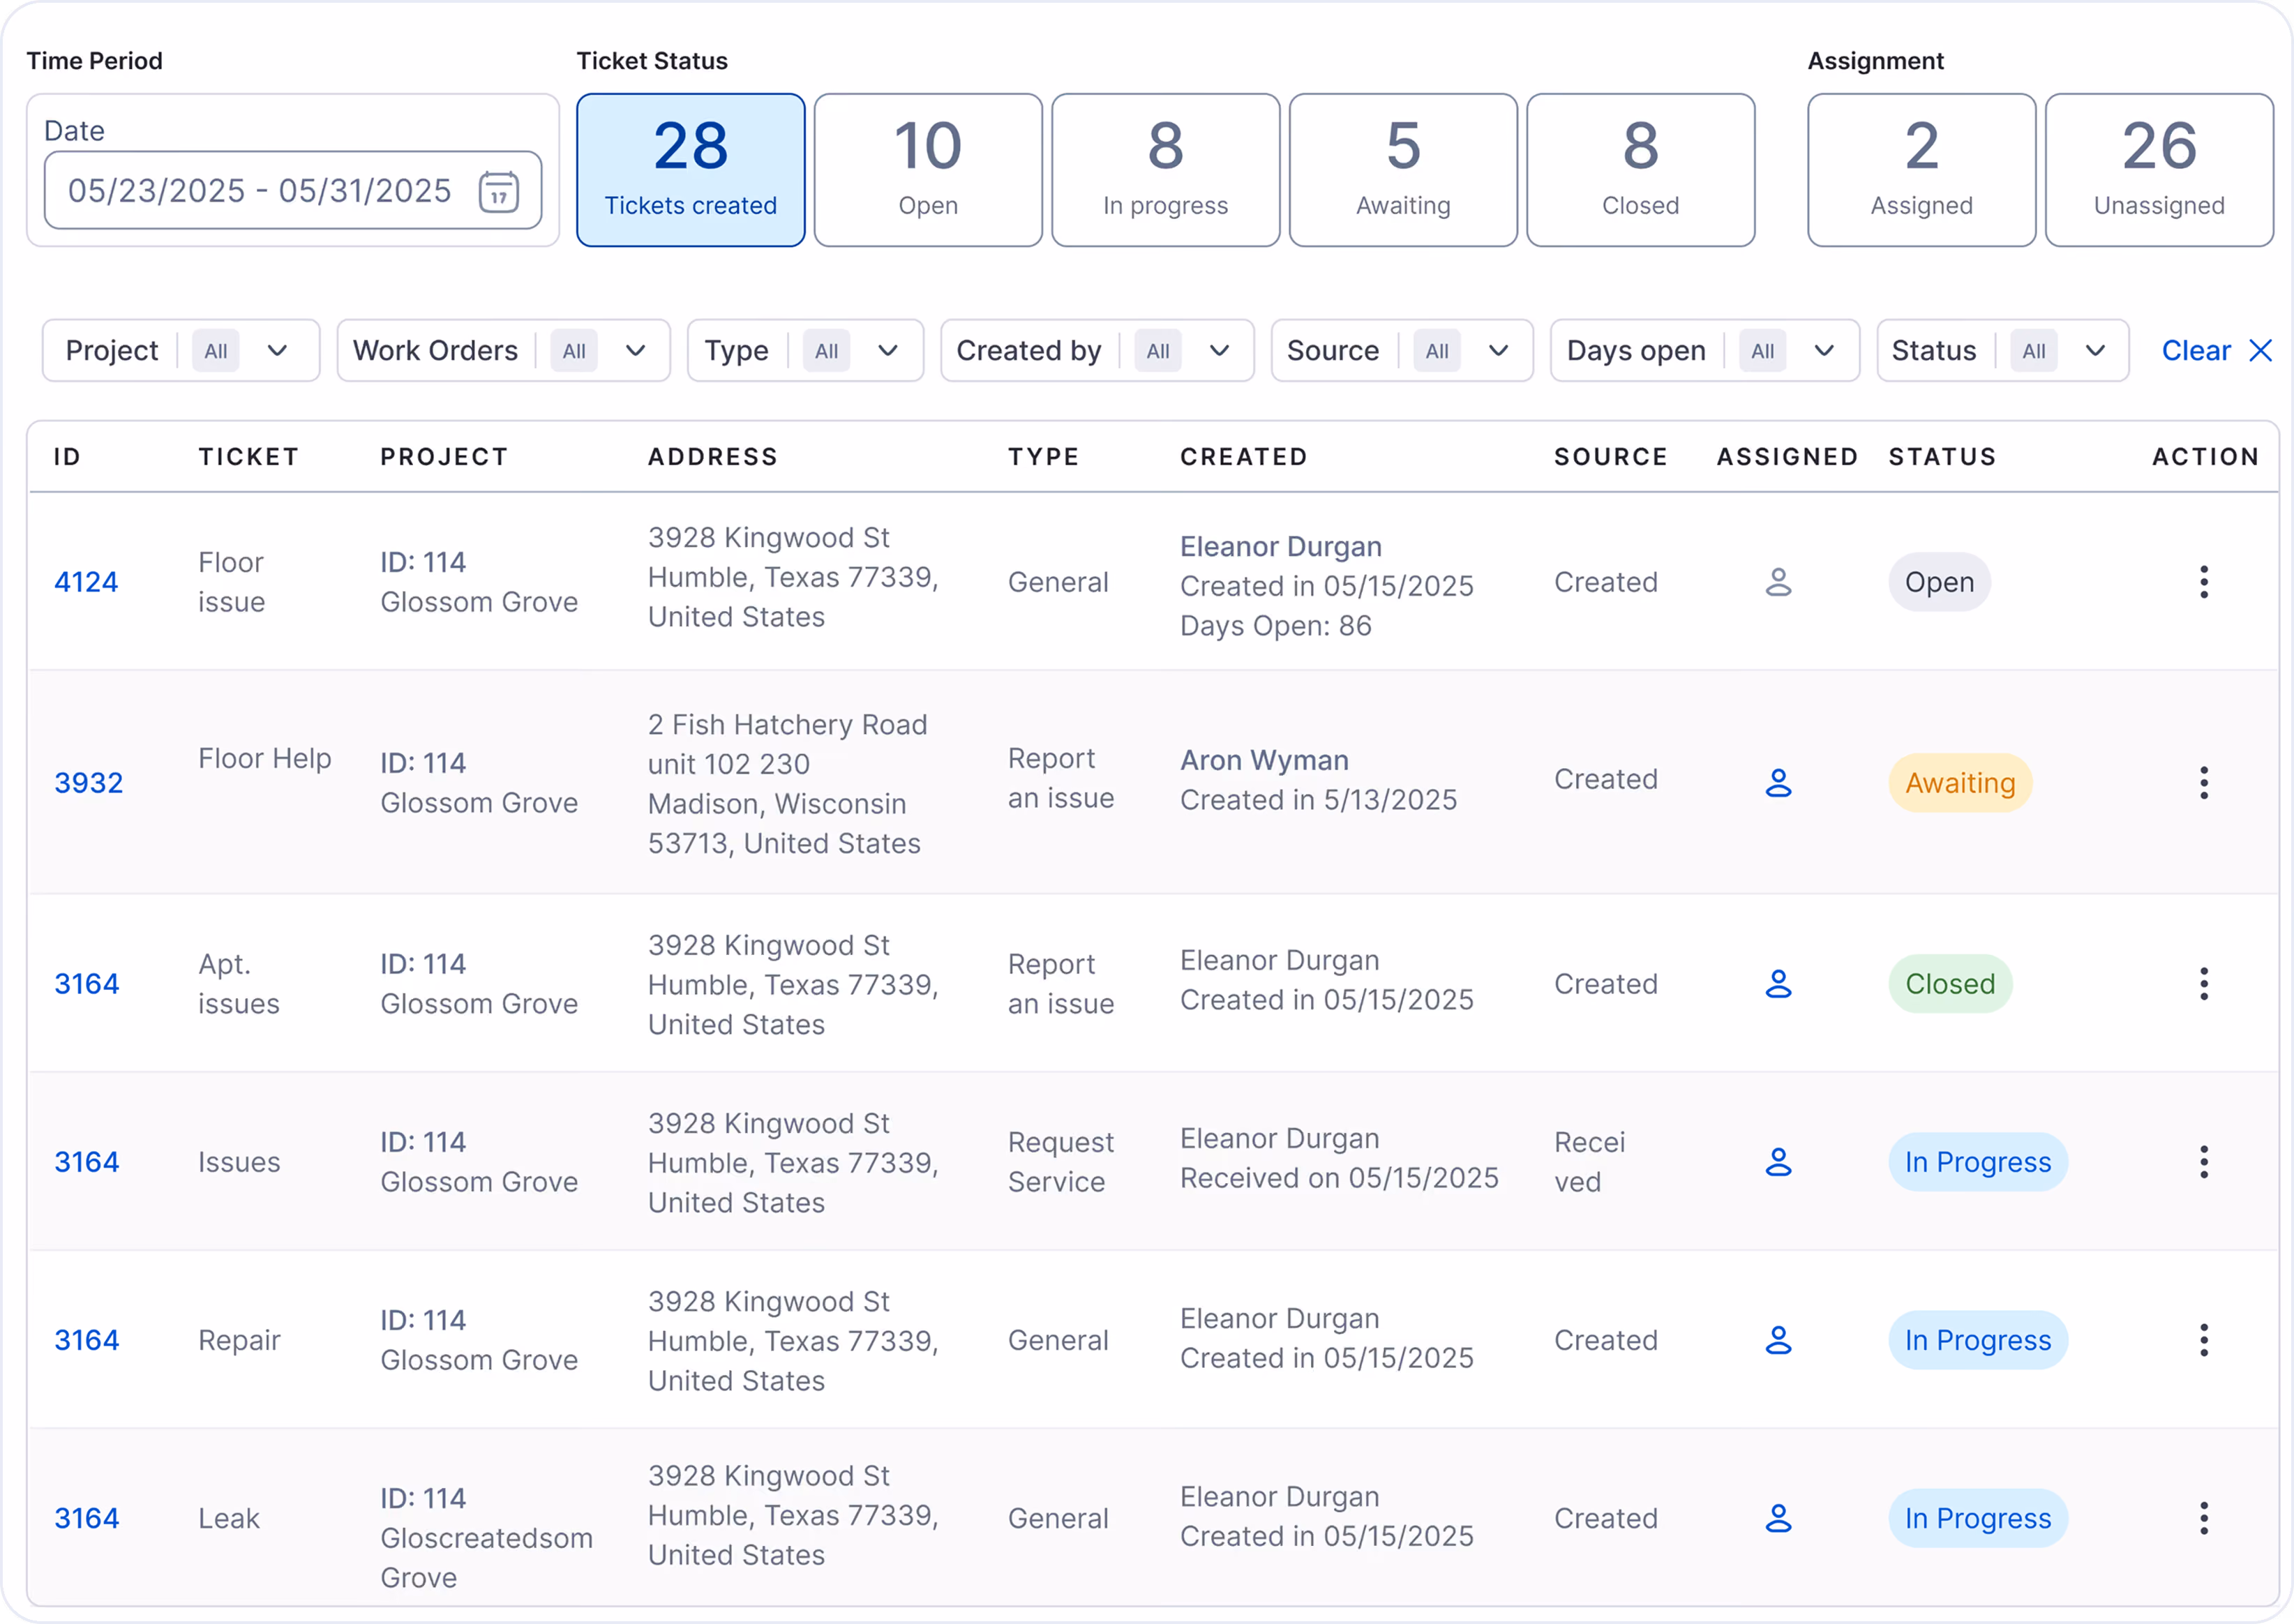This screenshot has height=1624, width=2294.
Task: Filter by 26 Unassigned tickets card
Action: 2160,170
